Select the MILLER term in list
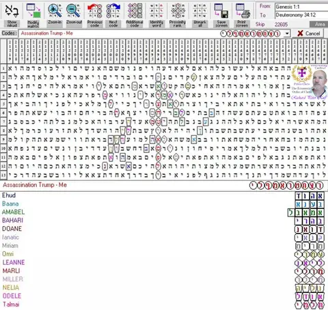The height and width of the screenshot is (310, 328). click(x=13, y=279)
